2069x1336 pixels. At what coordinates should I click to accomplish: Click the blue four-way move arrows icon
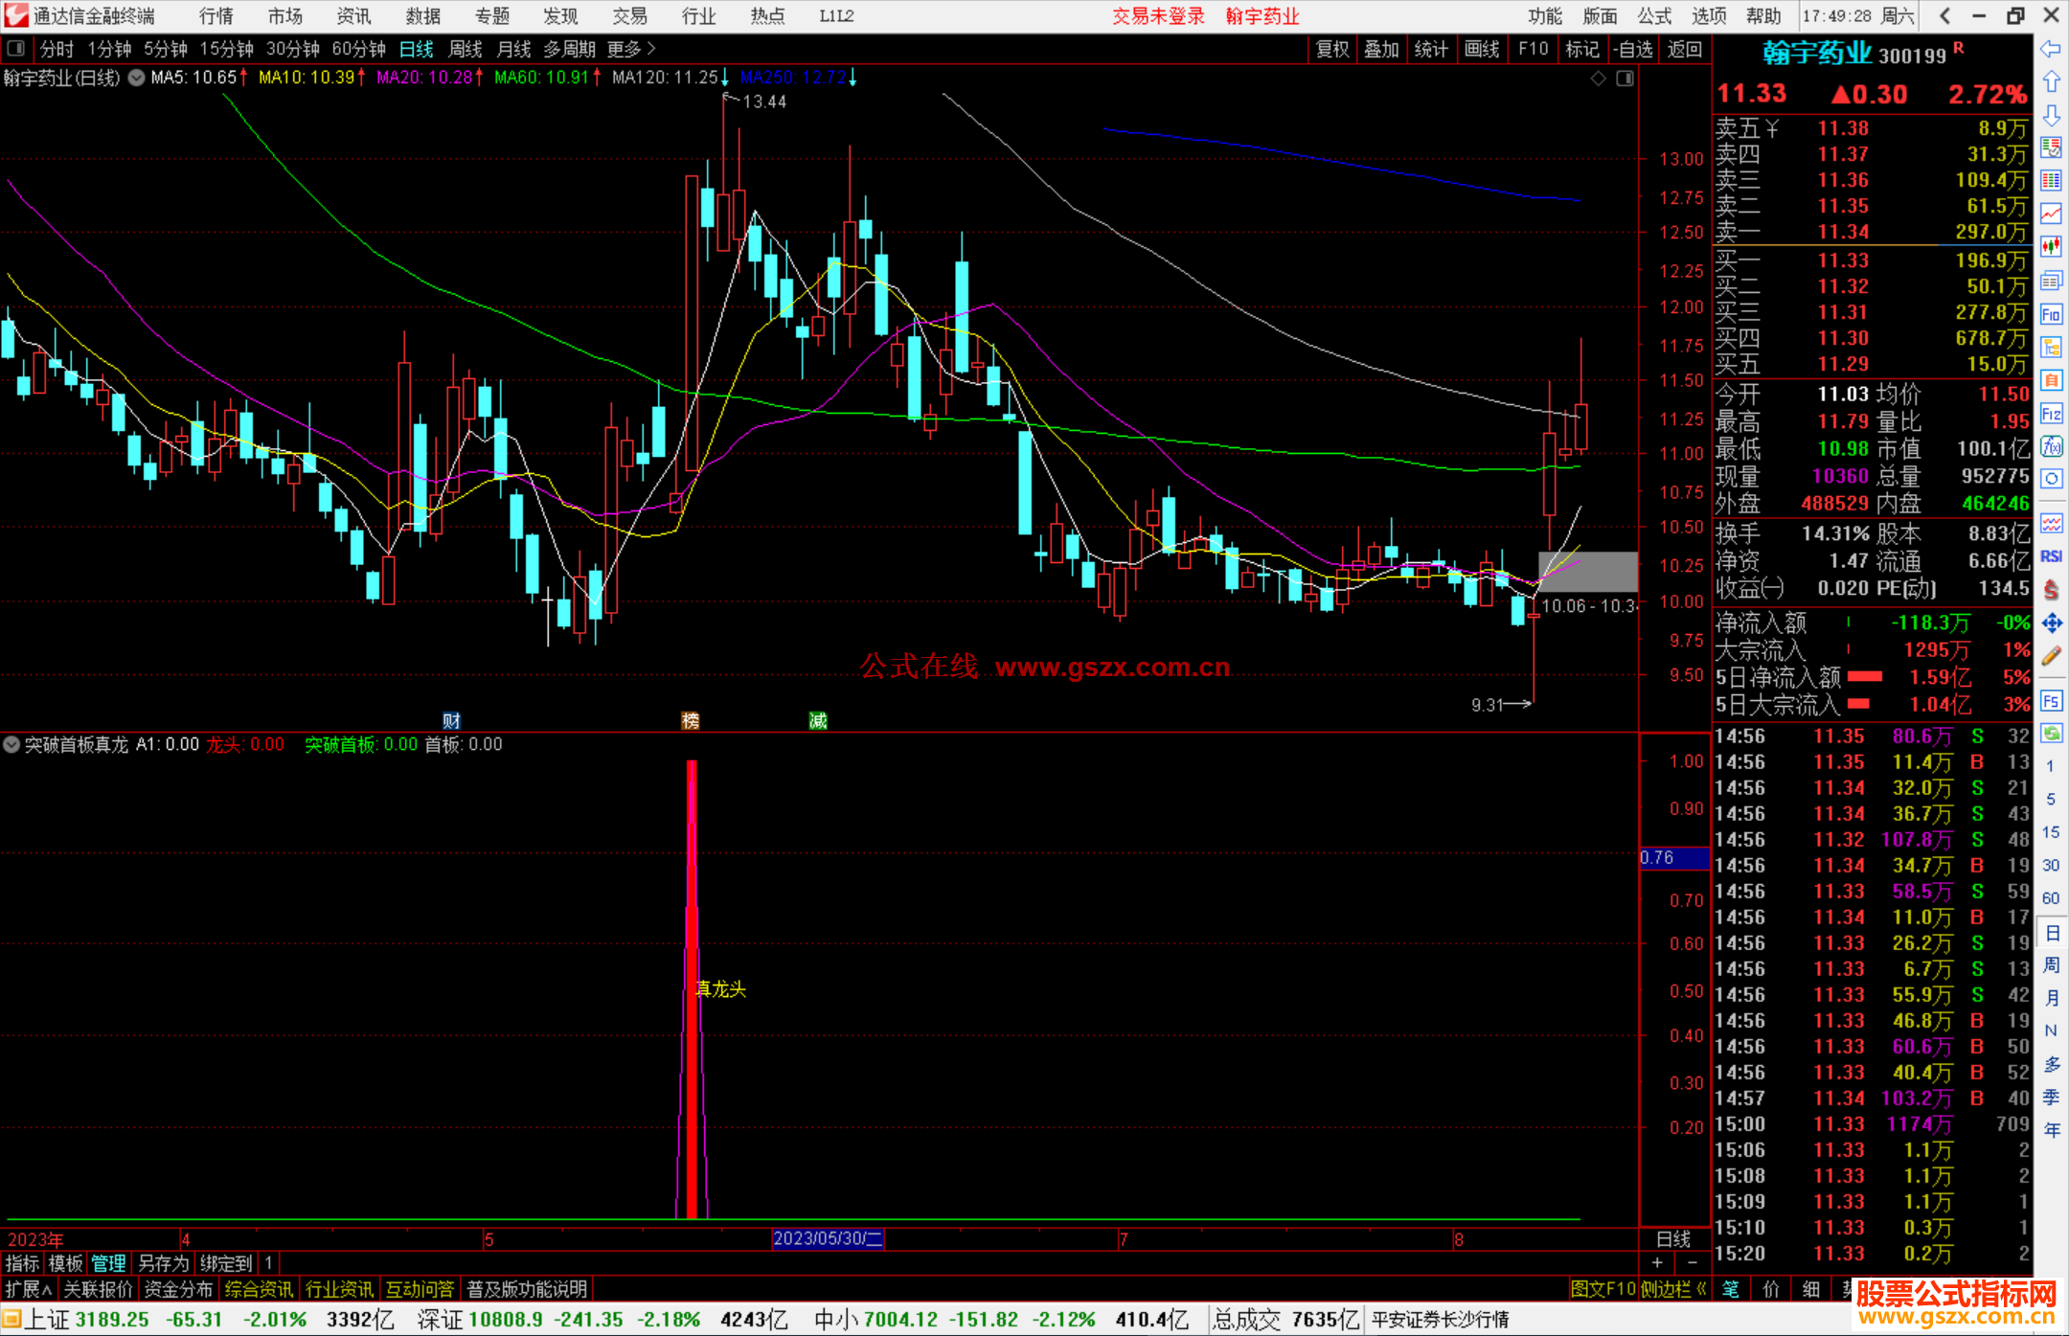point(2051,623)
